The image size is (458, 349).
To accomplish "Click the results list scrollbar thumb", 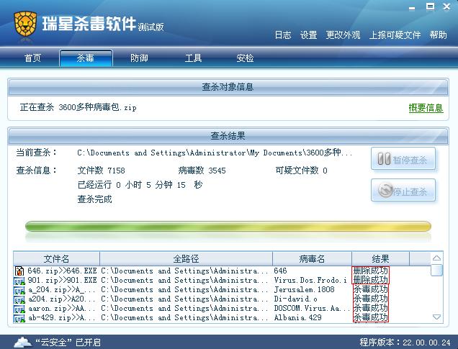I will [x=436, y=270].
